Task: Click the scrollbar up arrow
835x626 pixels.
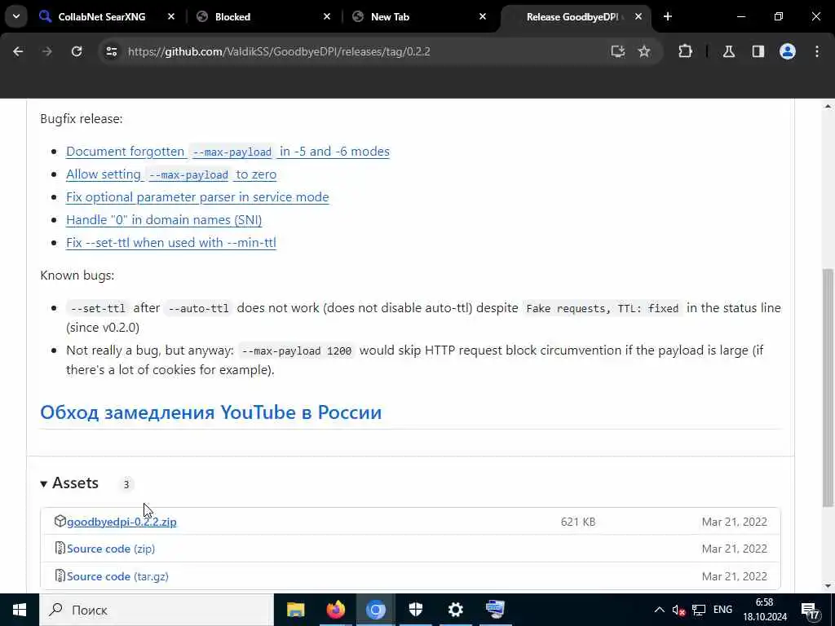Action: [828, 106]
